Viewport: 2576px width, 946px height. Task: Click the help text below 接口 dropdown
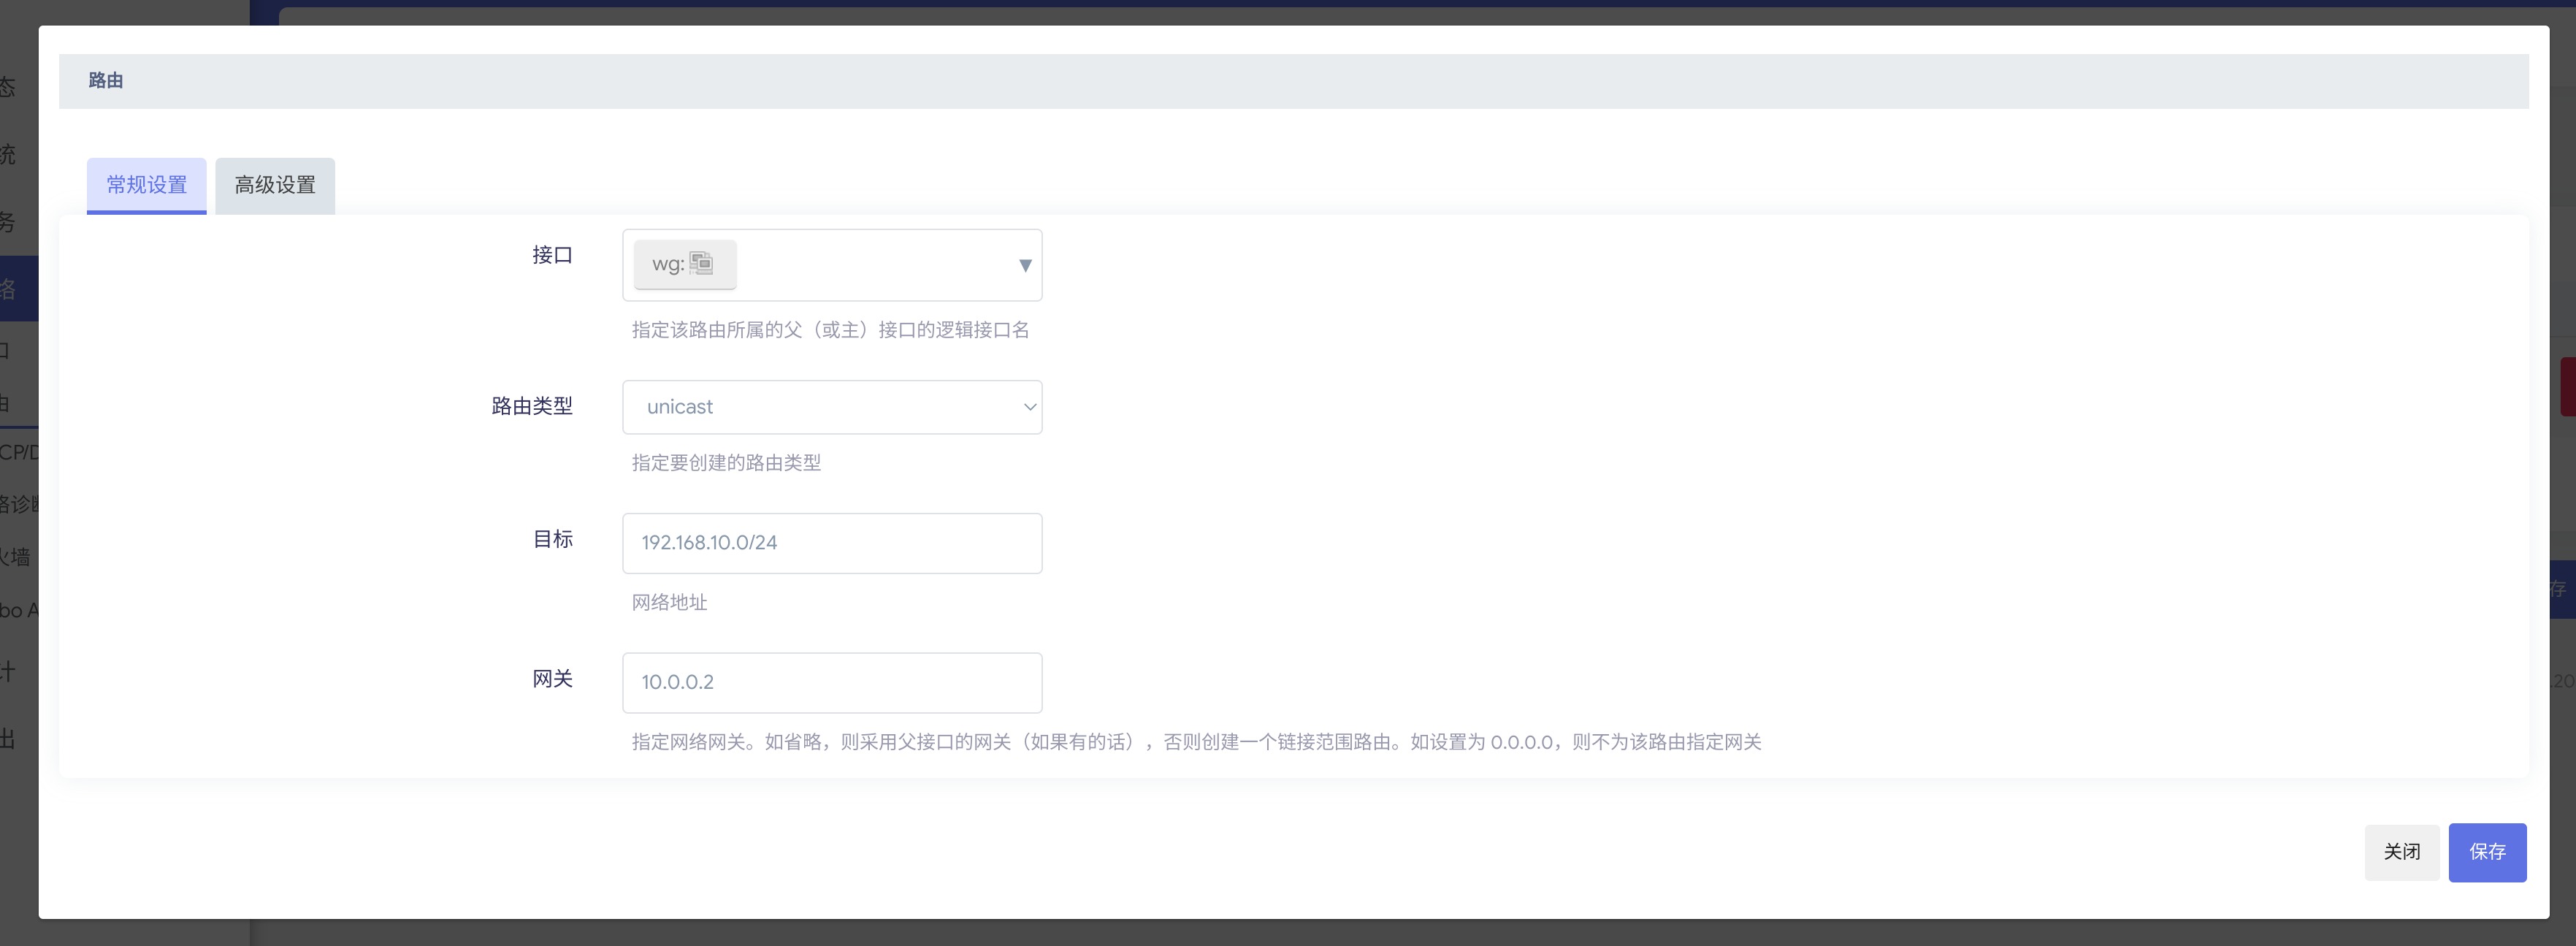coord(830,330)
